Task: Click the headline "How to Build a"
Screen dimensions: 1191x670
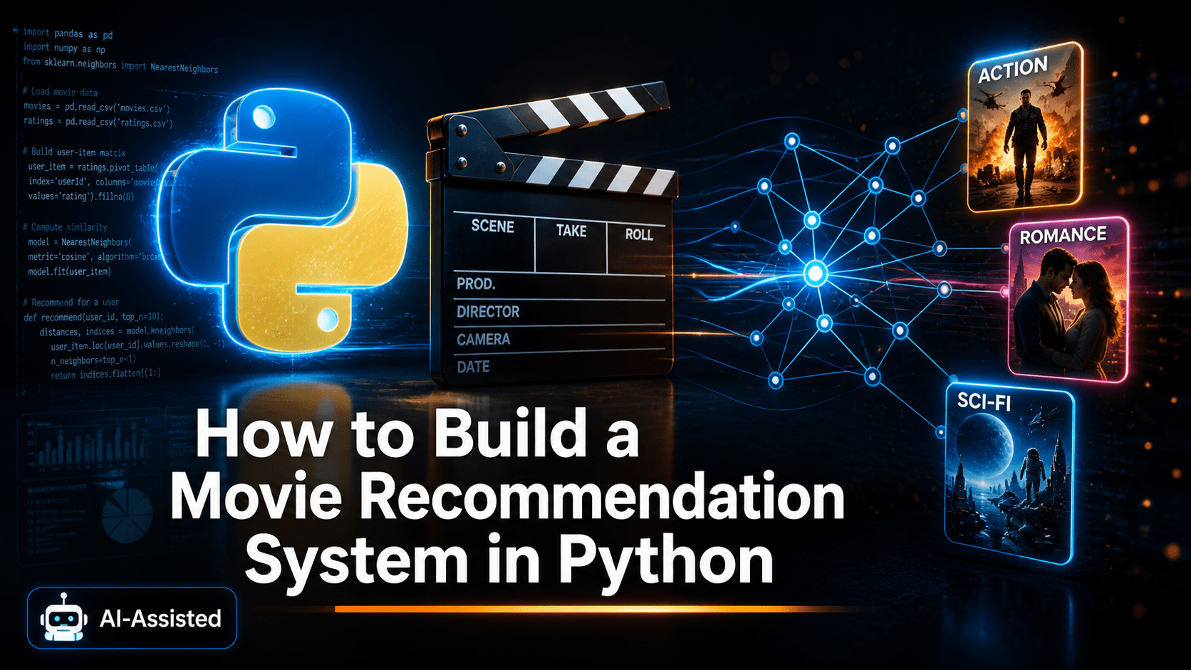Action: pyautogui.click(x=417, y=434)
